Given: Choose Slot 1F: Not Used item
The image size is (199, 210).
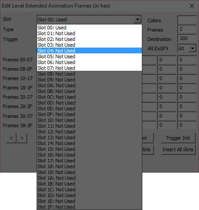Looking at the screenshot, I should [89, 207].
